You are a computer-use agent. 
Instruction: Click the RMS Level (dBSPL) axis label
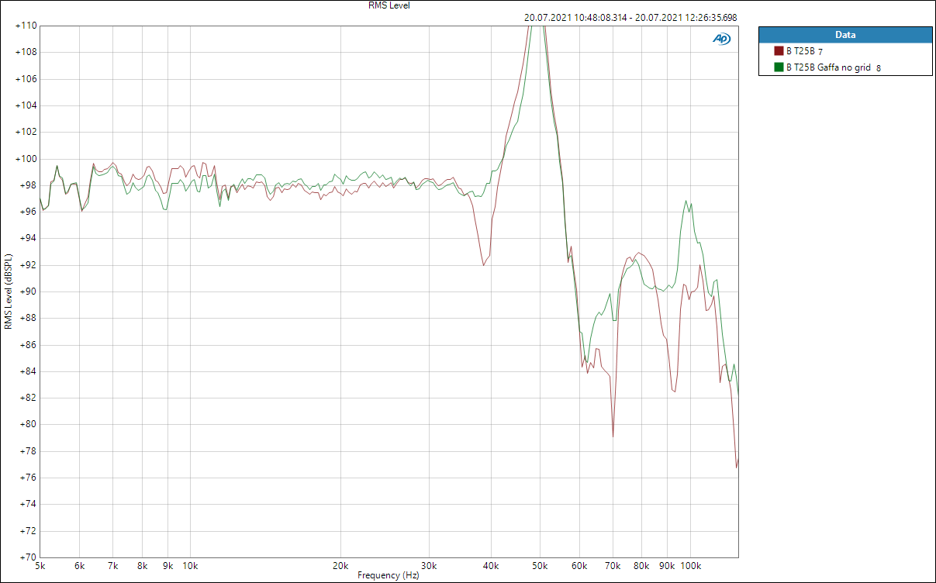pyautogui.click(x=8, y=291)
